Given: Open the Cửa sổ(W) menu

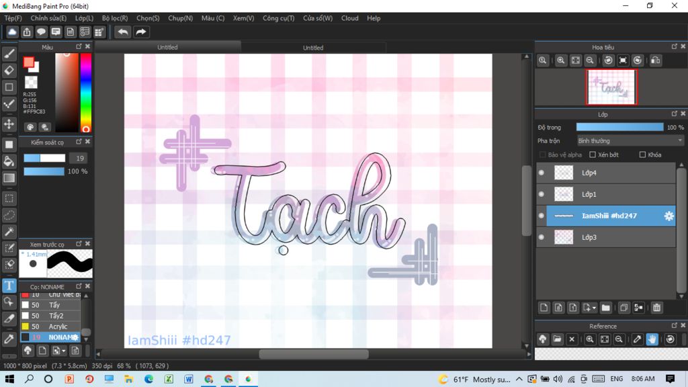Looking at the screenshot, I should [x=318, y=18].
